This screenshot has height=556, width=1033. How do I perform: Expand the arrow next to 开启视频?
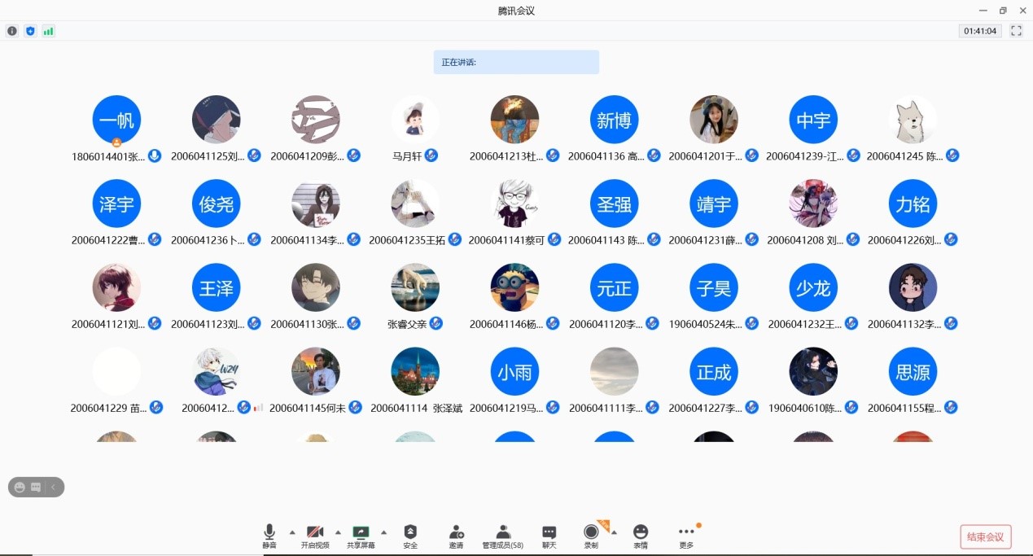click(x=338, y=532)
